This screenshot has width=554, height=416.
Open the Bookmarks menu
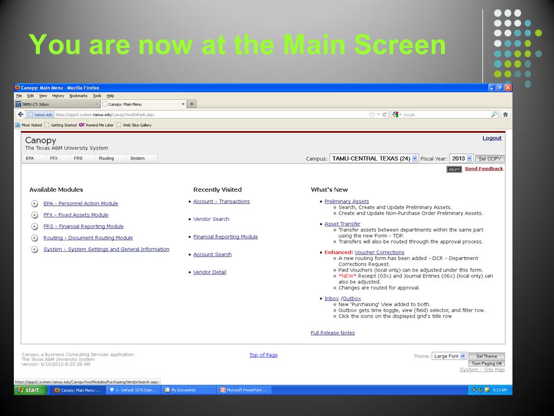coord(78,96)
